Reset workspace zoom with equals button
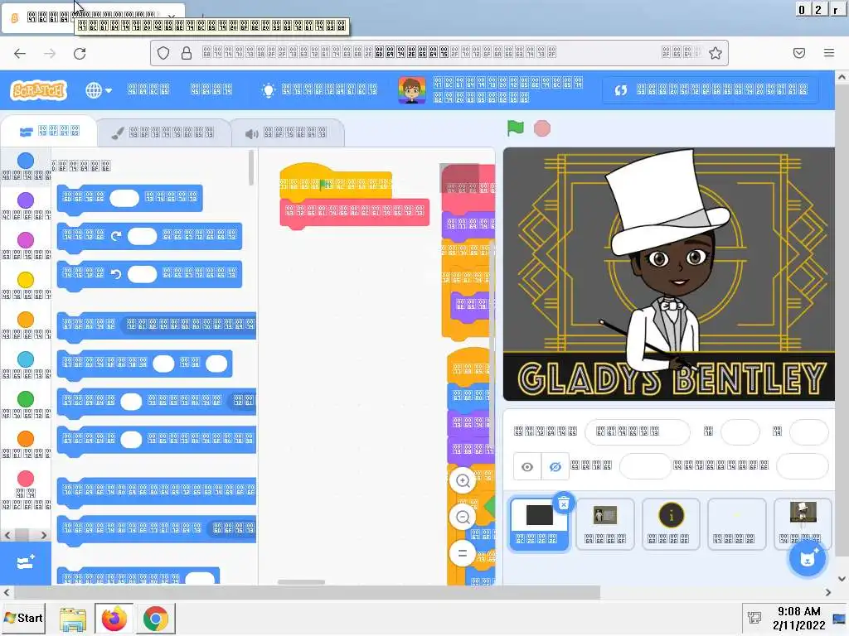This screenshot has height=636, width=849. pos(463,553)
